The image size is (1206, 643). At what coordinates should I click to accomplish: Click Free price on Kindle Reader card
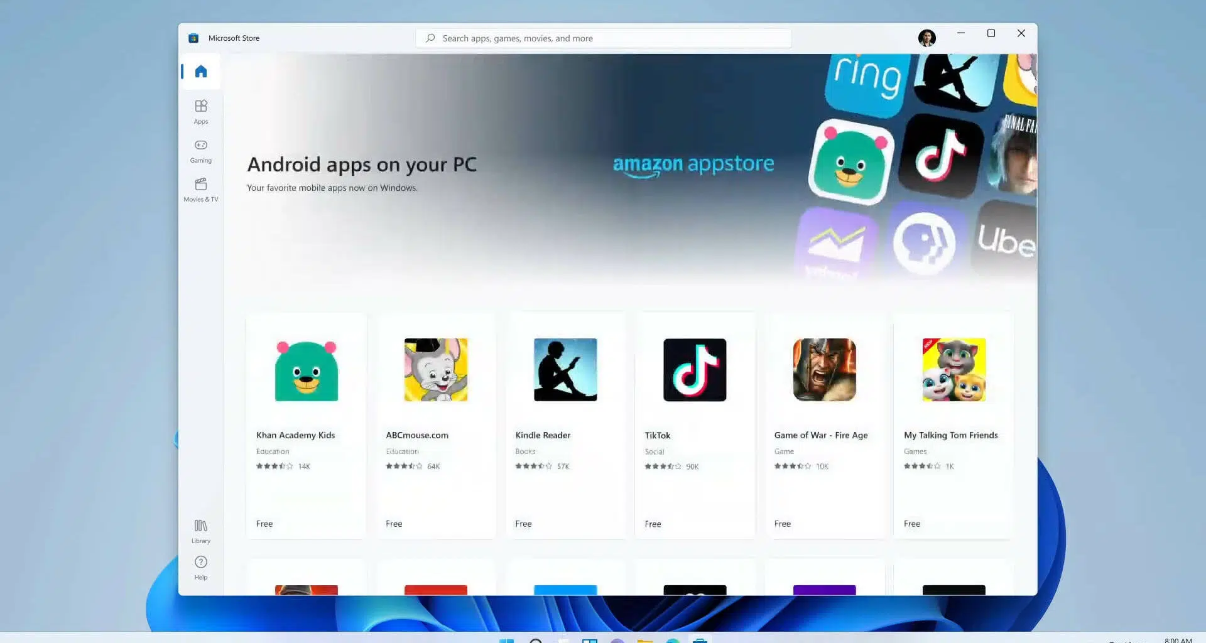(x=523, y=524)
